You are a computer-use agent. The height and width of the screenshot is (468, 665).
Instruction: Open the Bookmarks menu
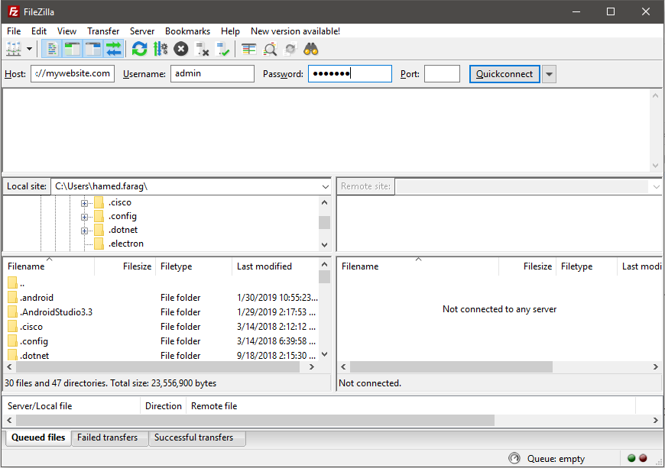187,31
